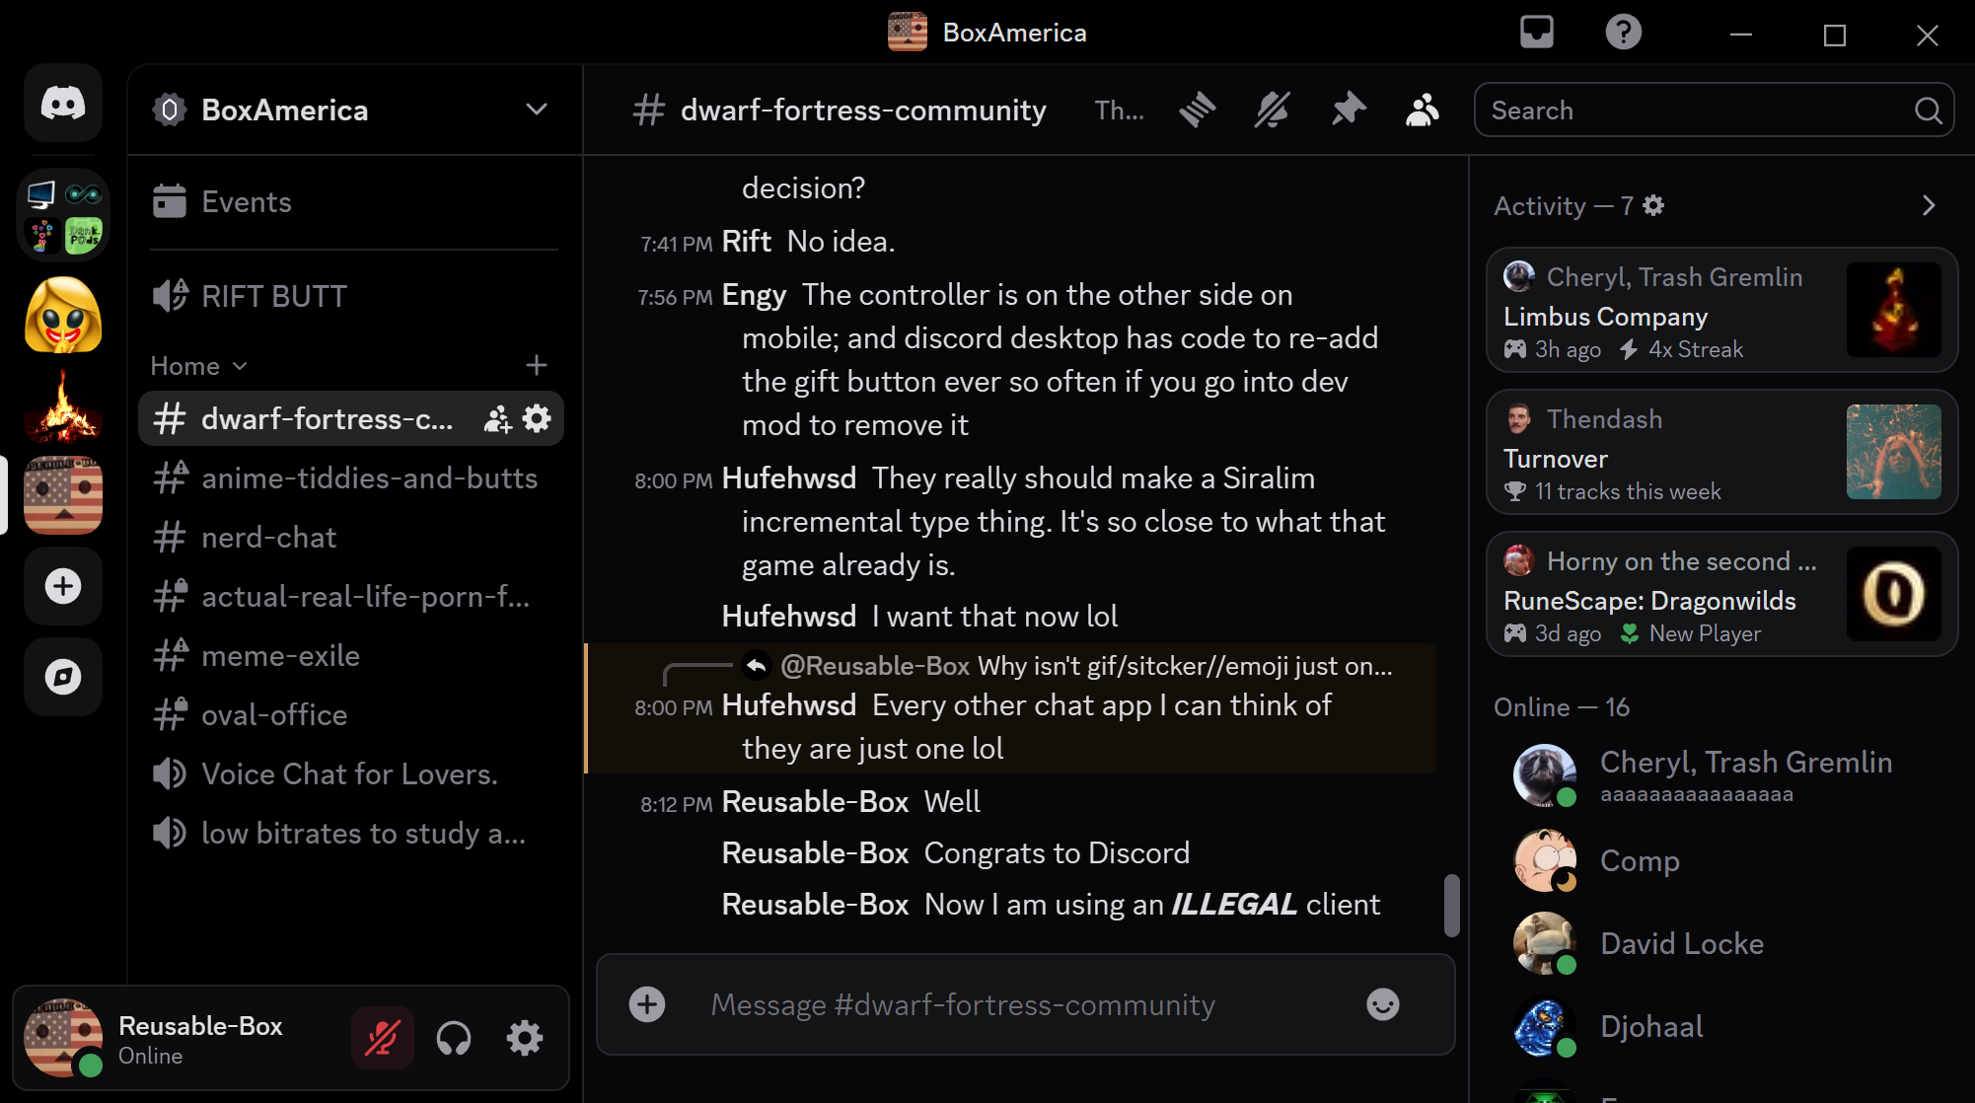Screen dimensions: 1975x1103
Task: Click the reply jump icon
Action: [757, 666]
